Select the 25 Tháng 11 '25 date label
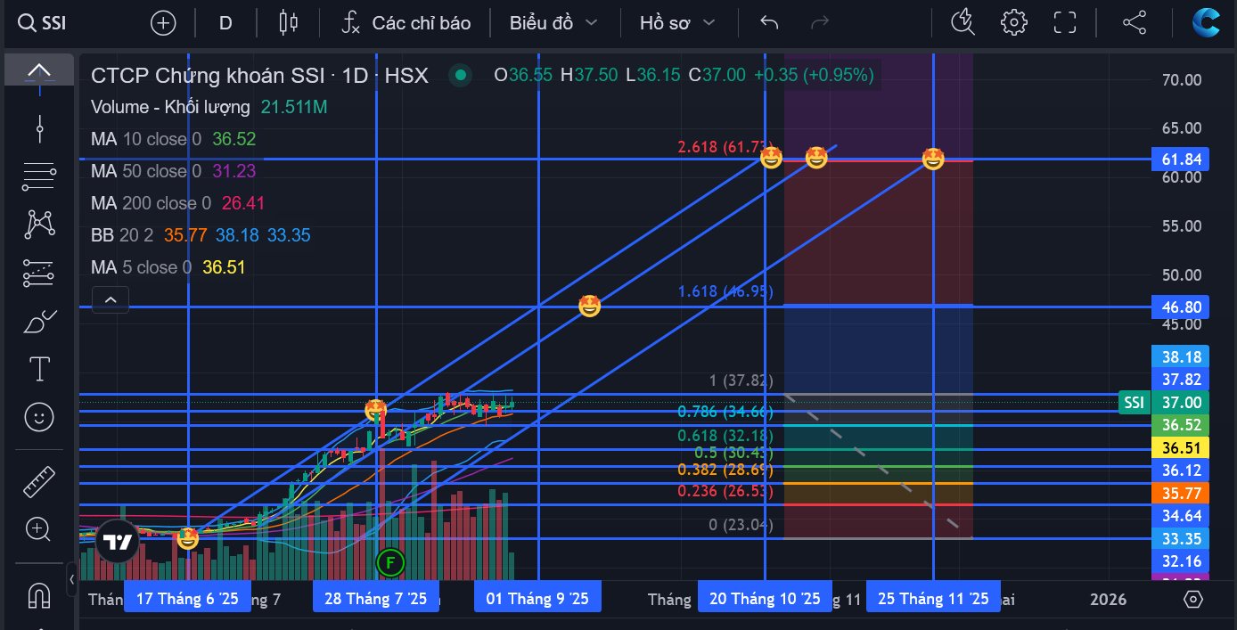 coord(933,599)
